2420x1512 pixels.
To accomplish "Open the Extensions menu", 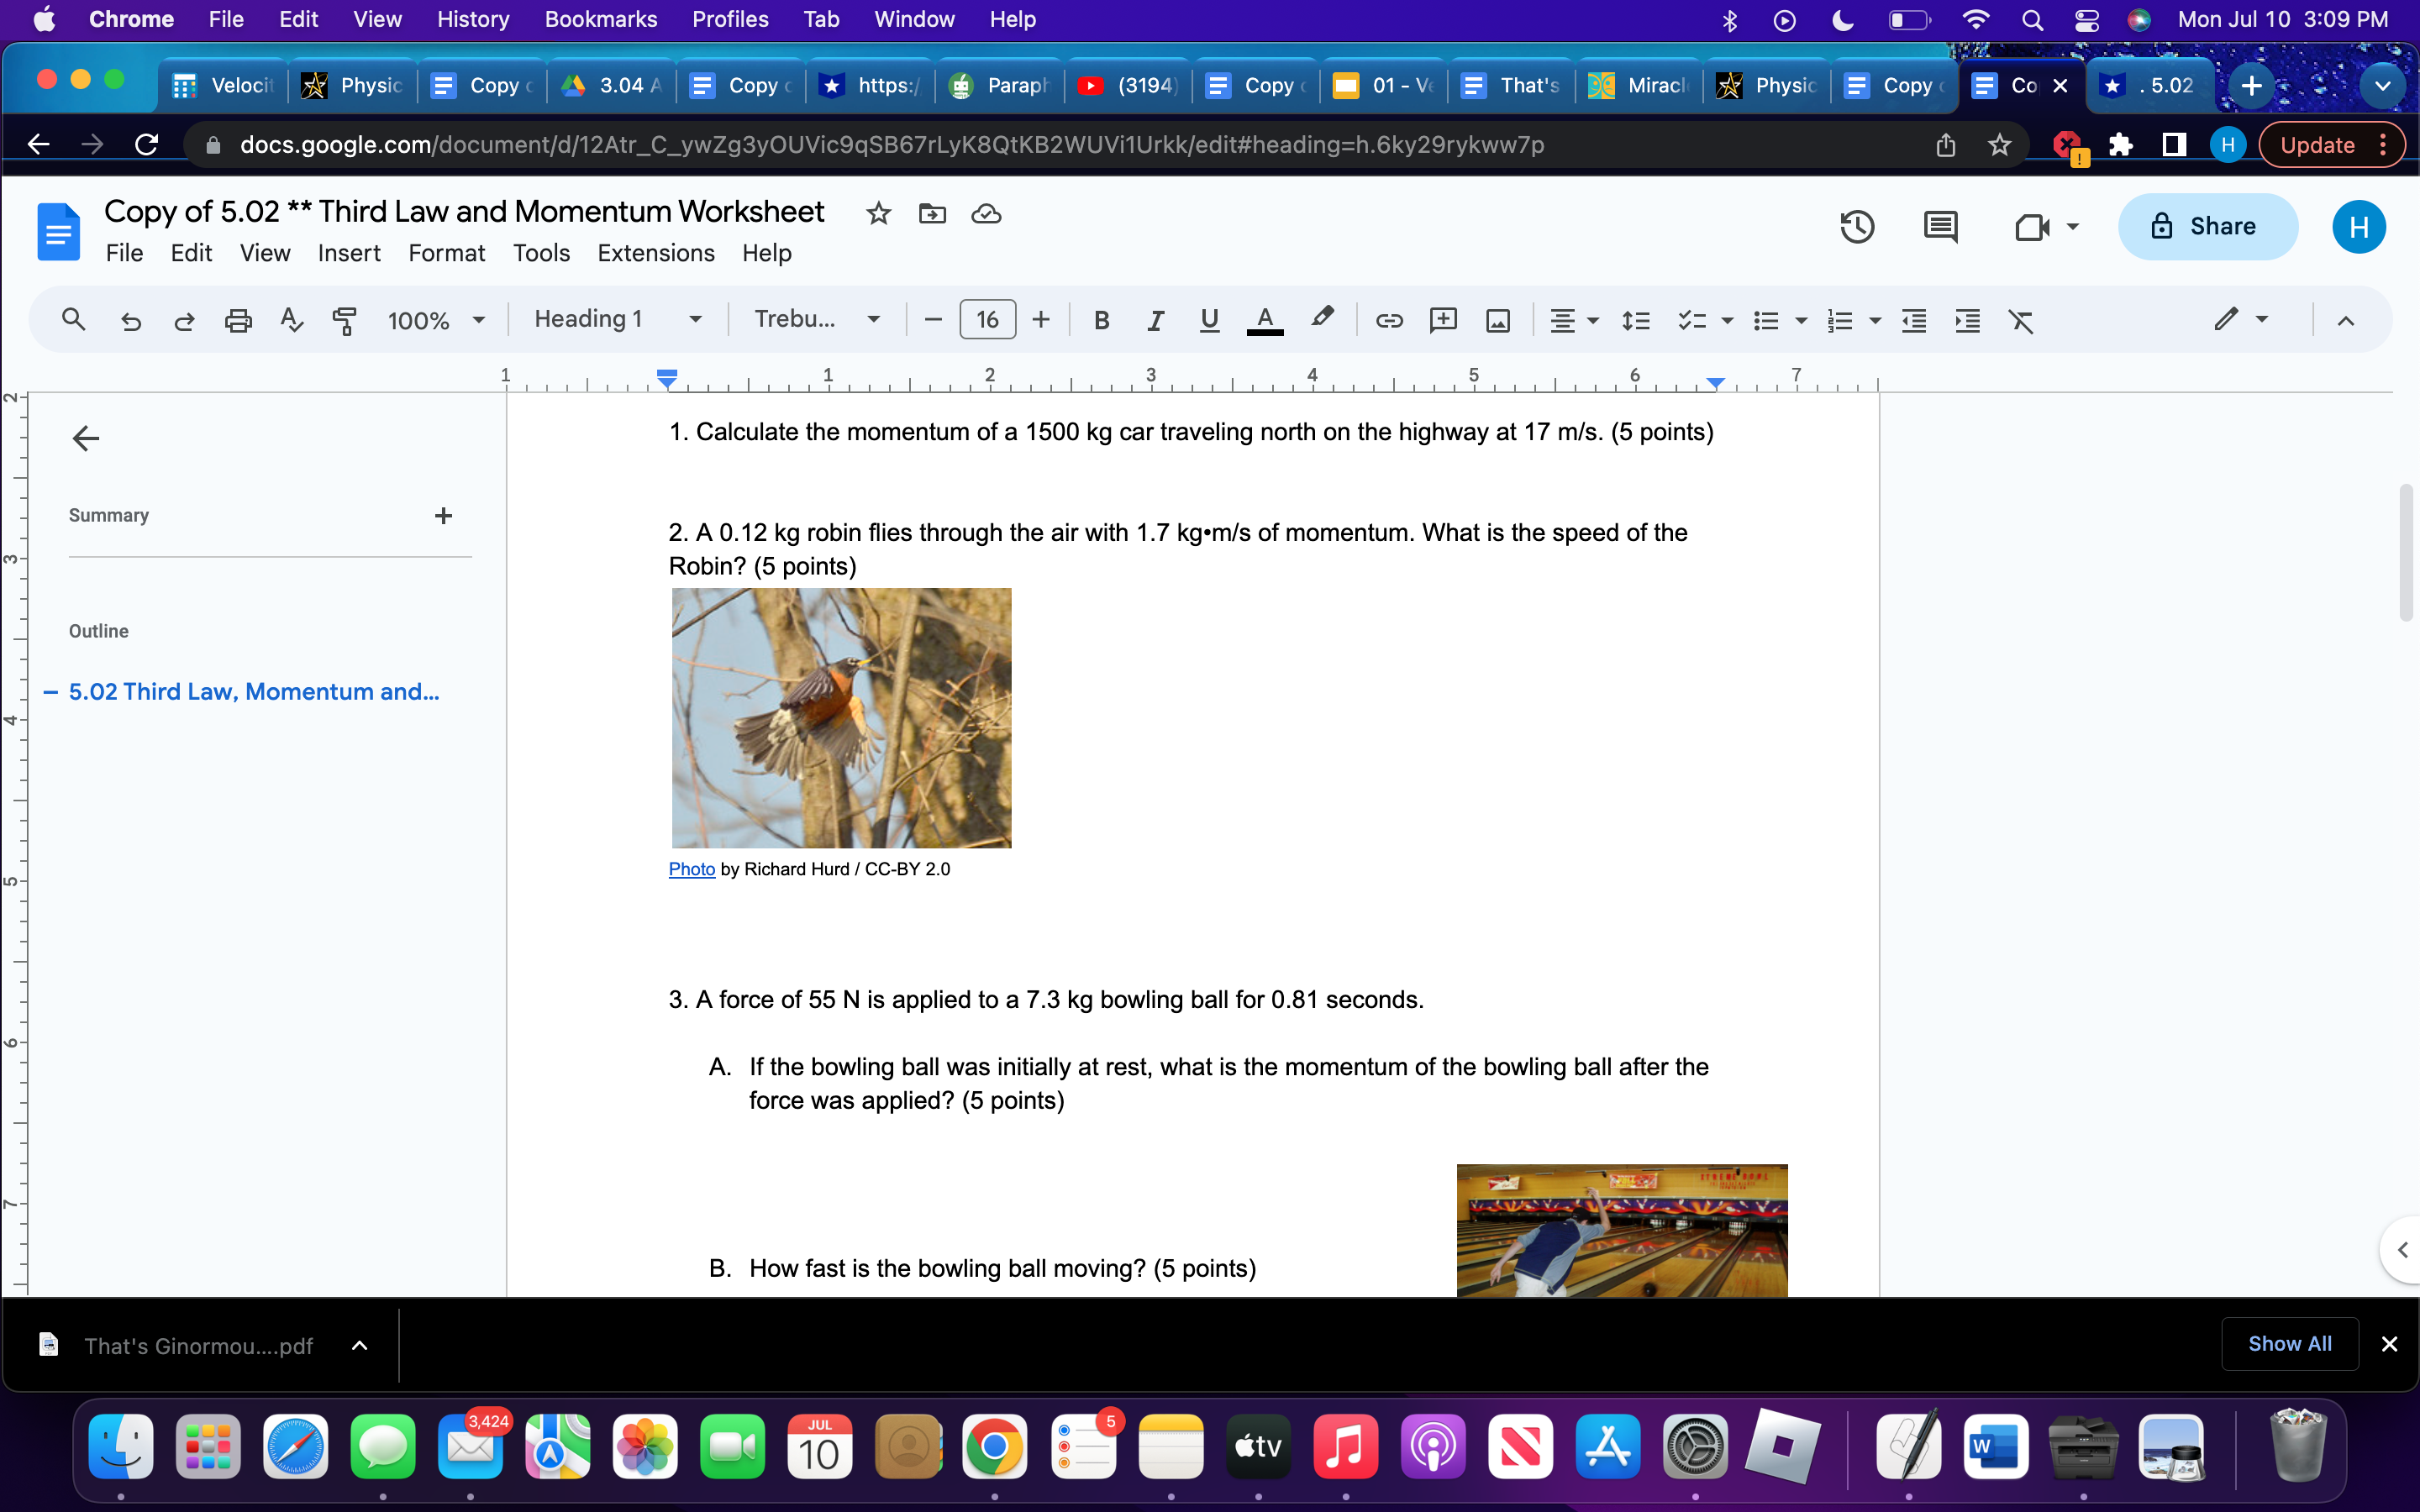I will point(655,253).
